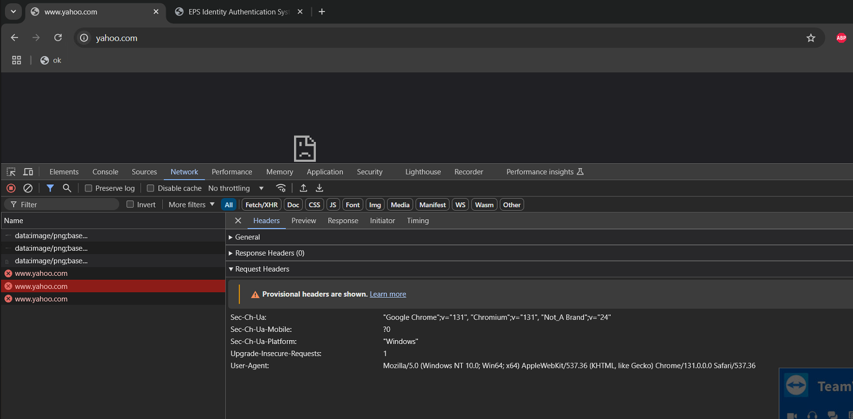Click the Learn more link

click(x=388, y=294)
